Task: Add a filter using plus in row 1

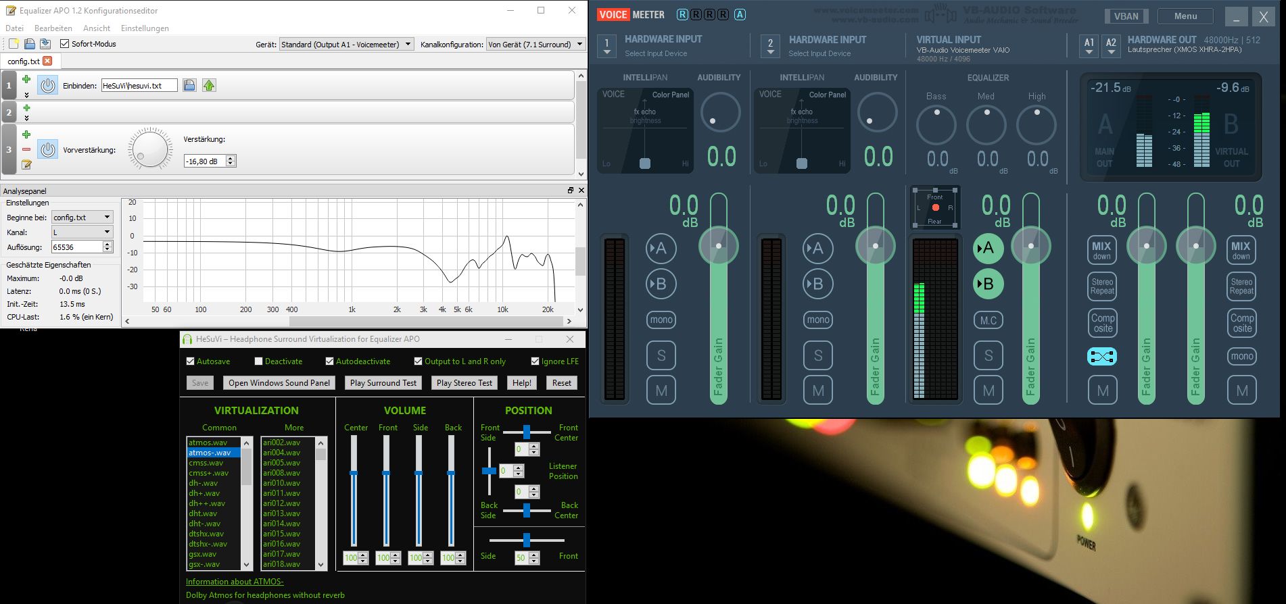Action: click(26, 80)
